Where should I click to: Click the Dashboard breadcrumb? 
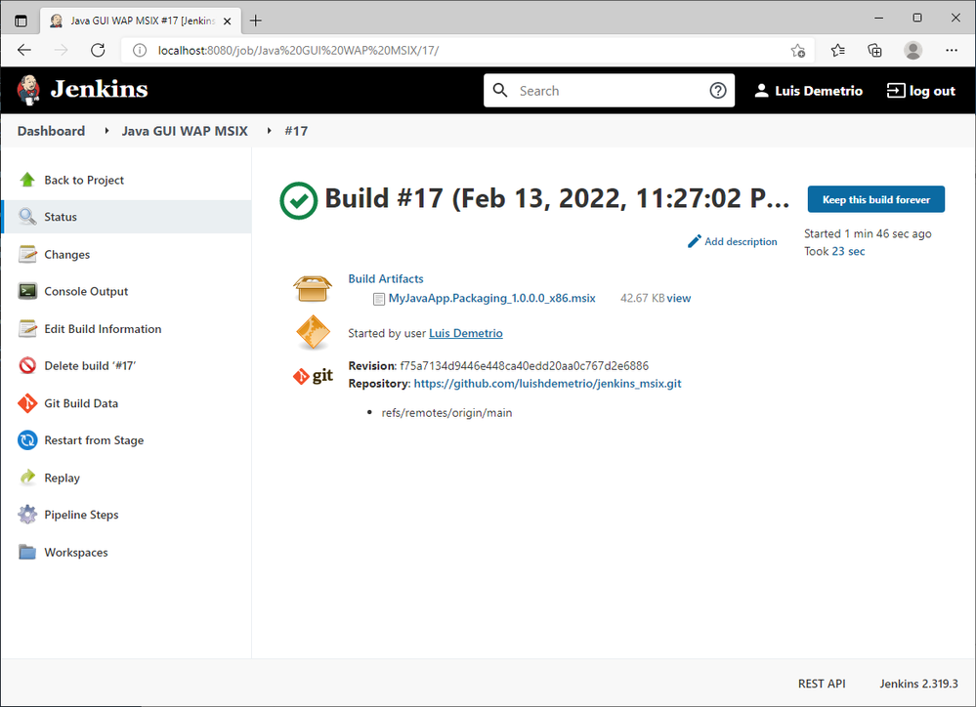[51, 131]
